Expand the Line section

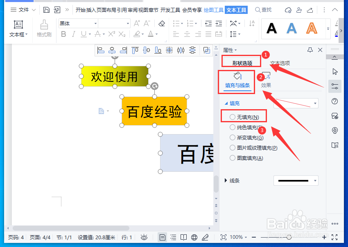pyautogui.click(x=226, y=180)
